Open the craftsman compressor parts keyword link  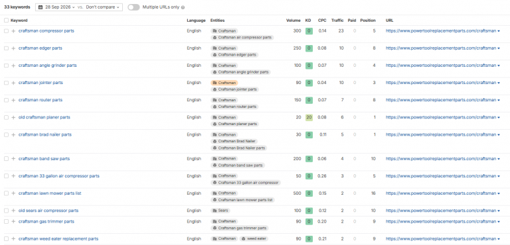(46, 31)
